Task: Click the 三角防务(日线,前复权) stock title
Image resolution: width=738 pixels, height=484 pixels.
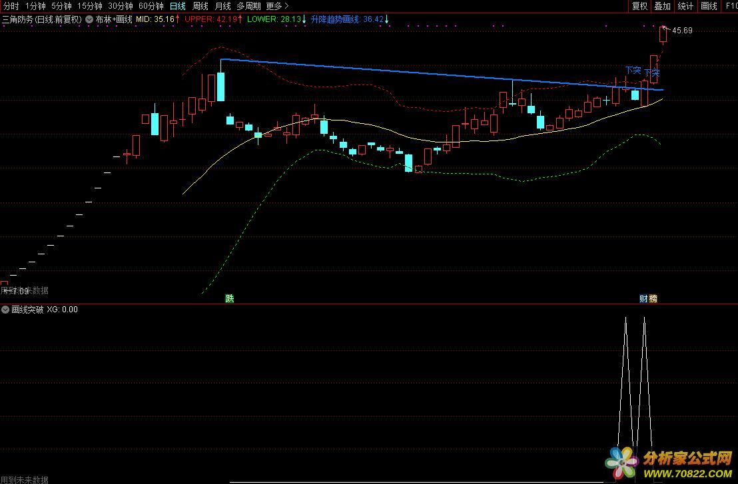Action: pyautogui.click(x=42, y=19)
